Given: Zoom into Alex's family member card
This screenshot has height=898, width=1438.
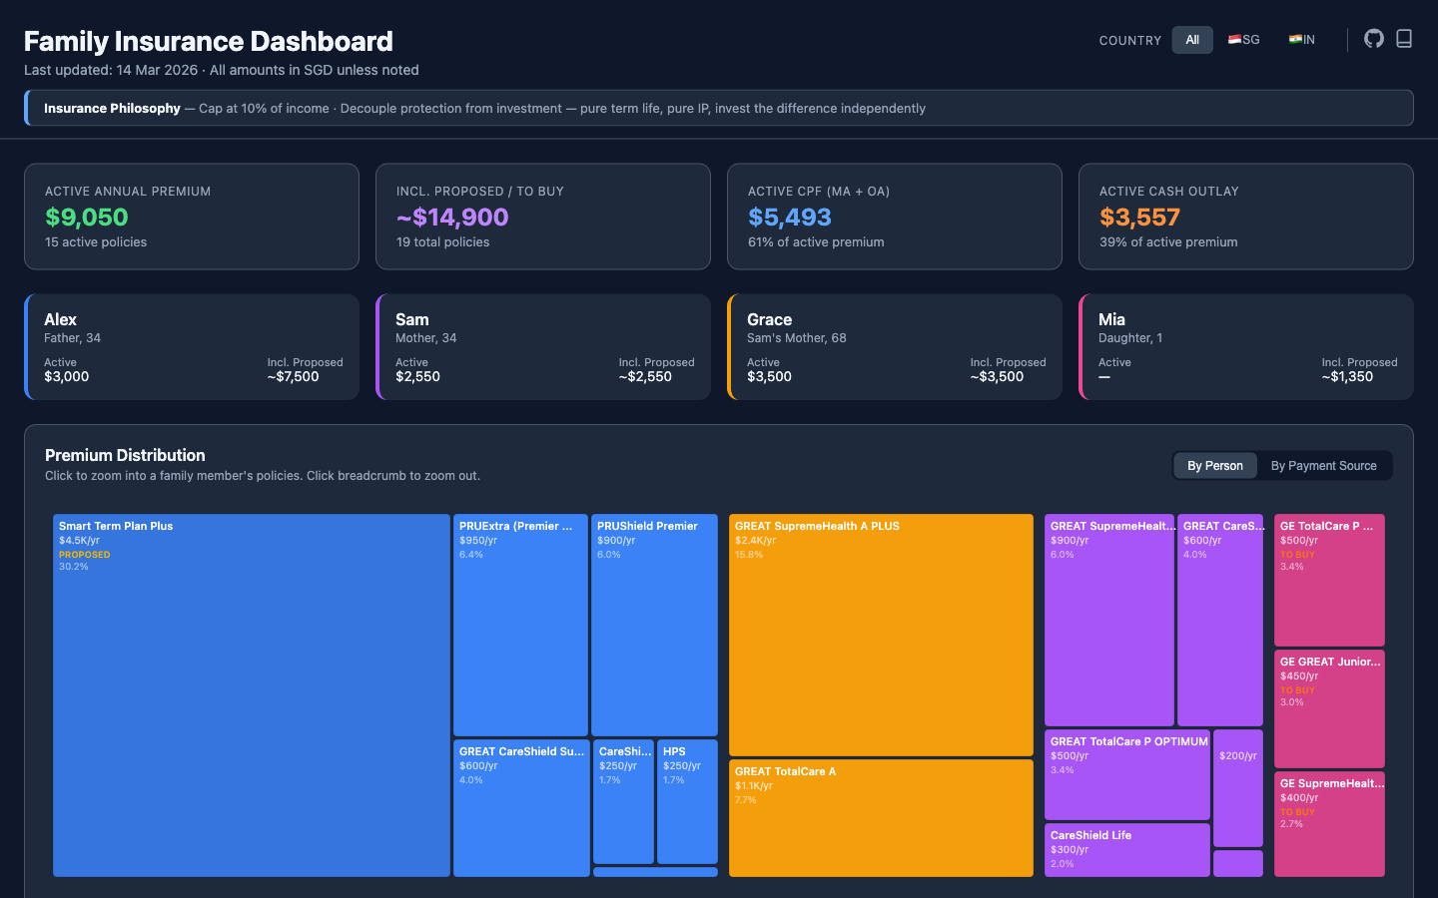Looking at the screenshot, I should pos(192,346).
